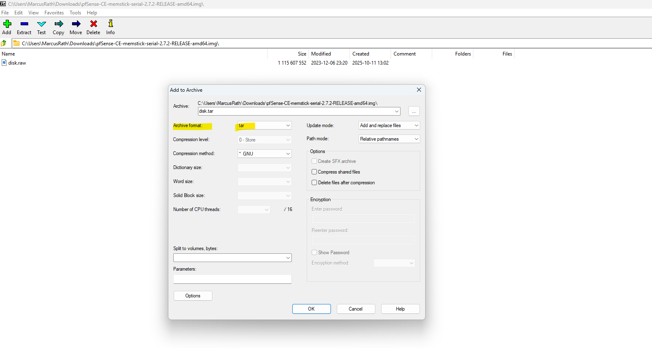Open the Tools menu
This screenshot has width=652, height=348.
[x=75, y=13]
